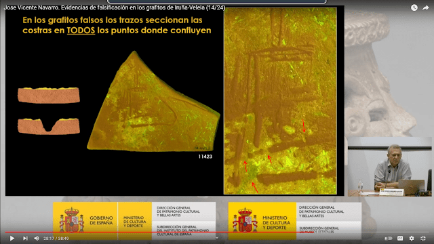Viewport: 434px width, 244px height.
Task: Toggle closed captions on
Action: click(x=400, y=238)
